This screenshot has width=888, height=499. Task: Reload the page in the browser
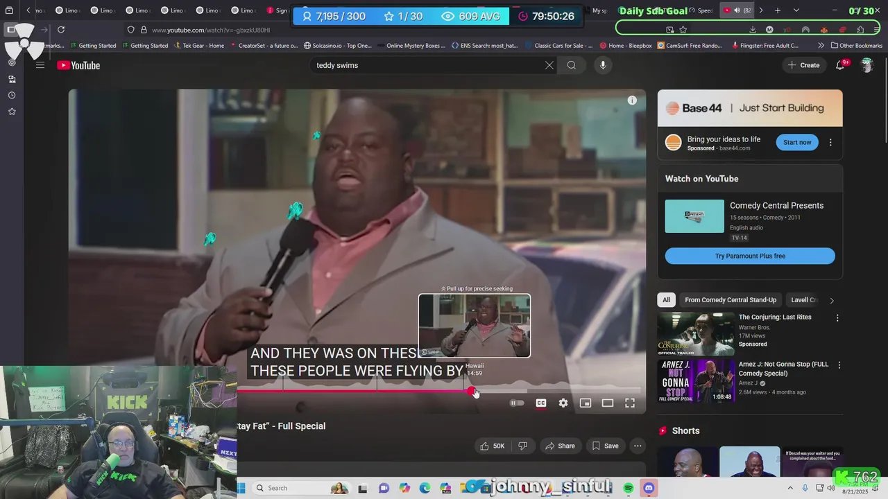tap(61, 30)
